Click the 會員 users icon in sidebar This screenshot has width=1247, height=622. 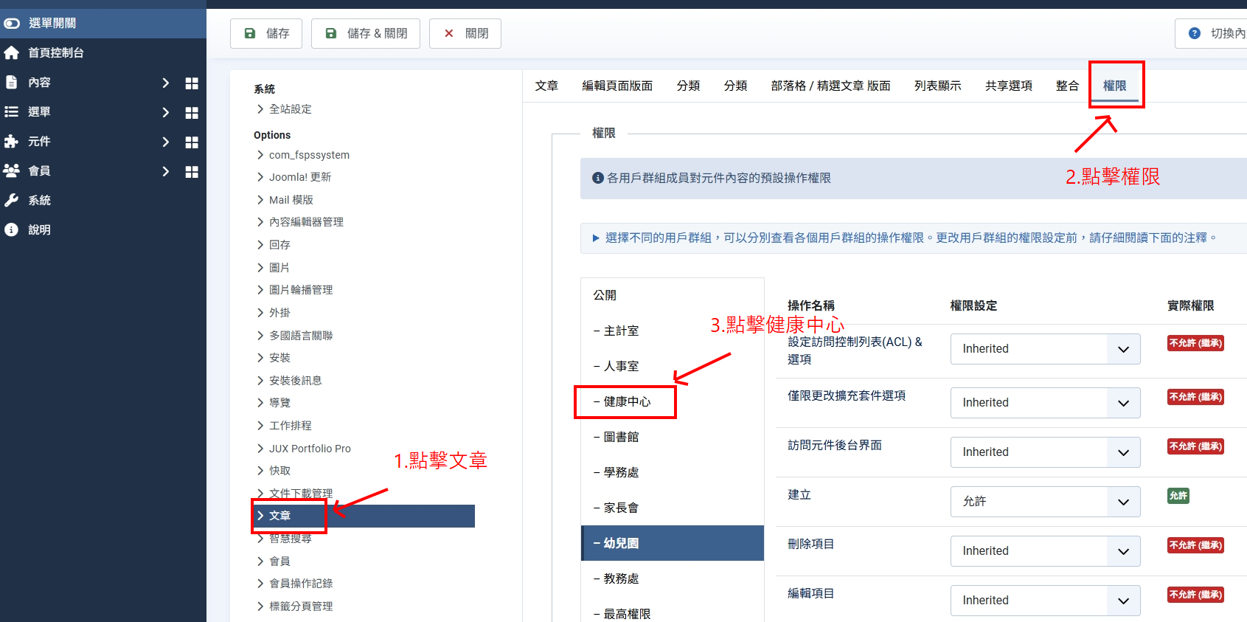(11, 171)
